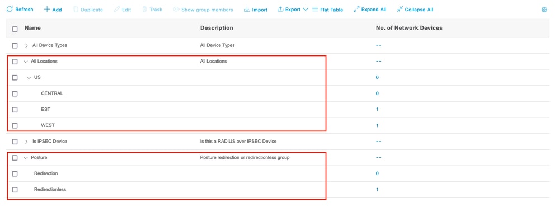Check the Redirectionless row checkbox
This screenshot has height=207, width=559.
click(15, 190)
